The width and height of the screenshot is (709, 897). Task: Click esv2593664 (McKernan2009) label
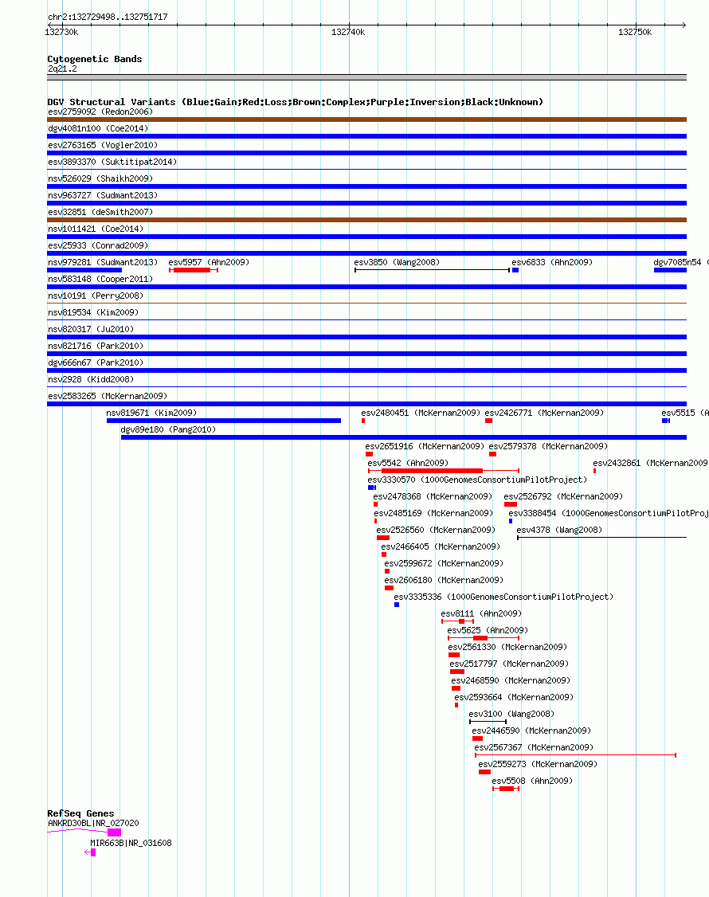(x=514, y=697)
